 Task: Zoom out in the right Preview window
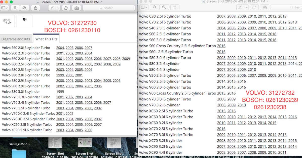(155, 7)
